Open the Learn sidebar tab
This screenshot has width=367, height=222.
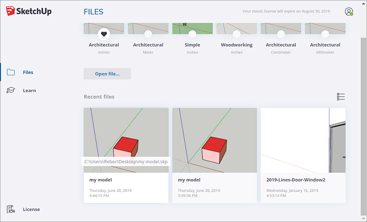point(29,91)
